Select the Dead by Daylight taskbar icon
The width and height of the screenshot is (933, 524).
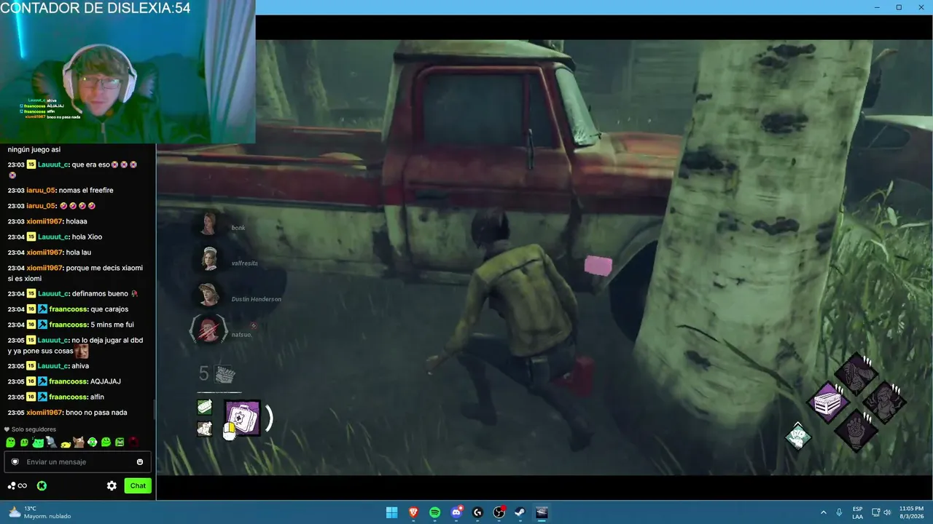pyautogui.click(x=542, y=512)
